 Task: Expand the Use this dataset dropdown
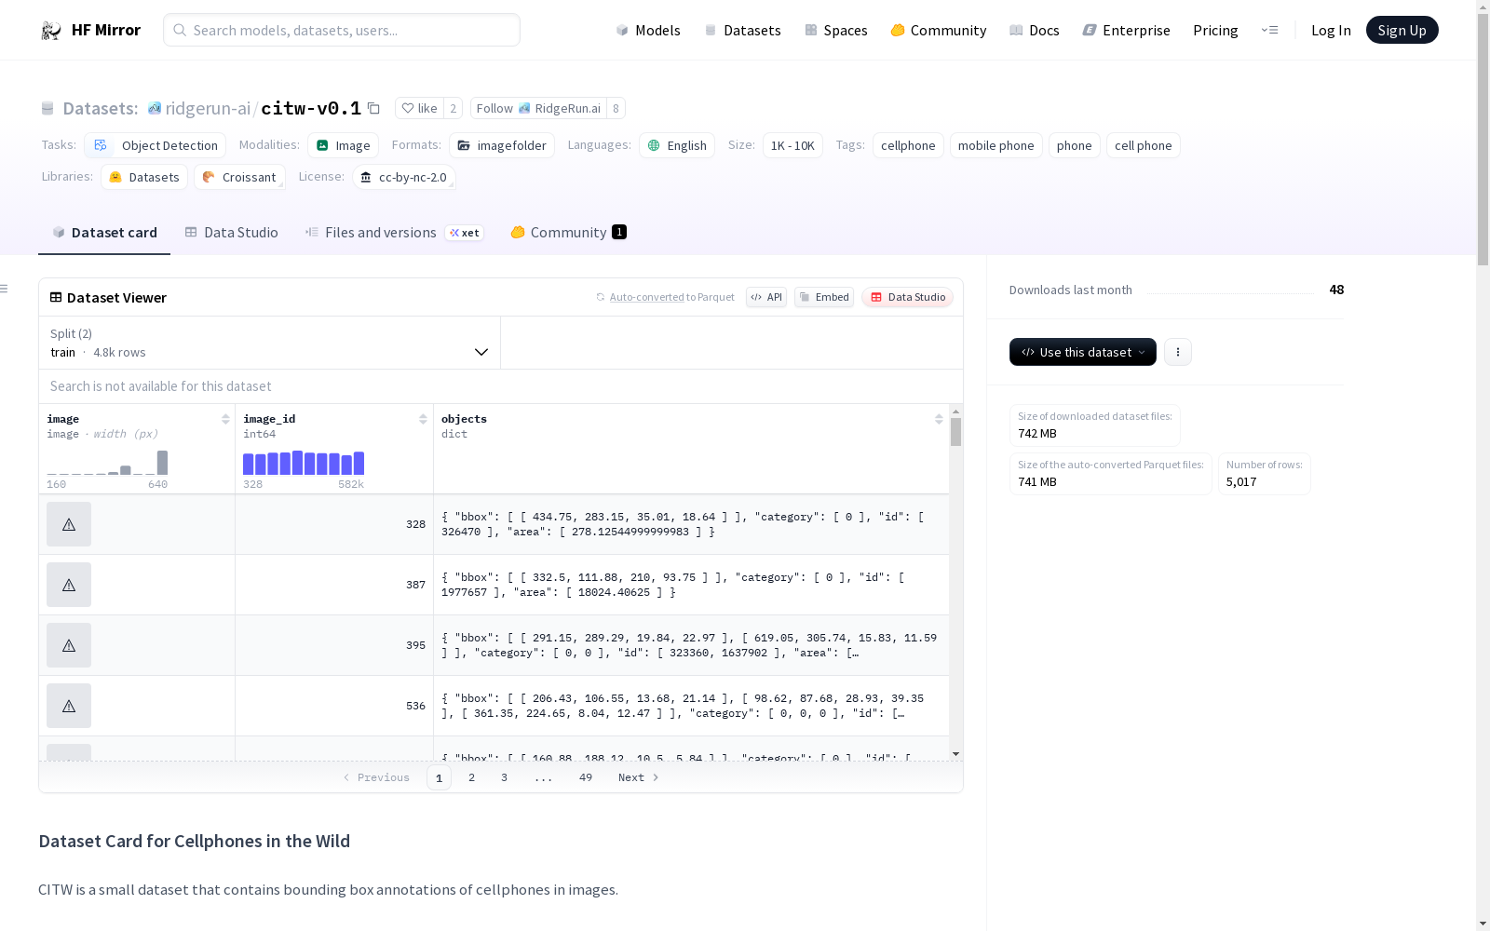coord(1083,352)
